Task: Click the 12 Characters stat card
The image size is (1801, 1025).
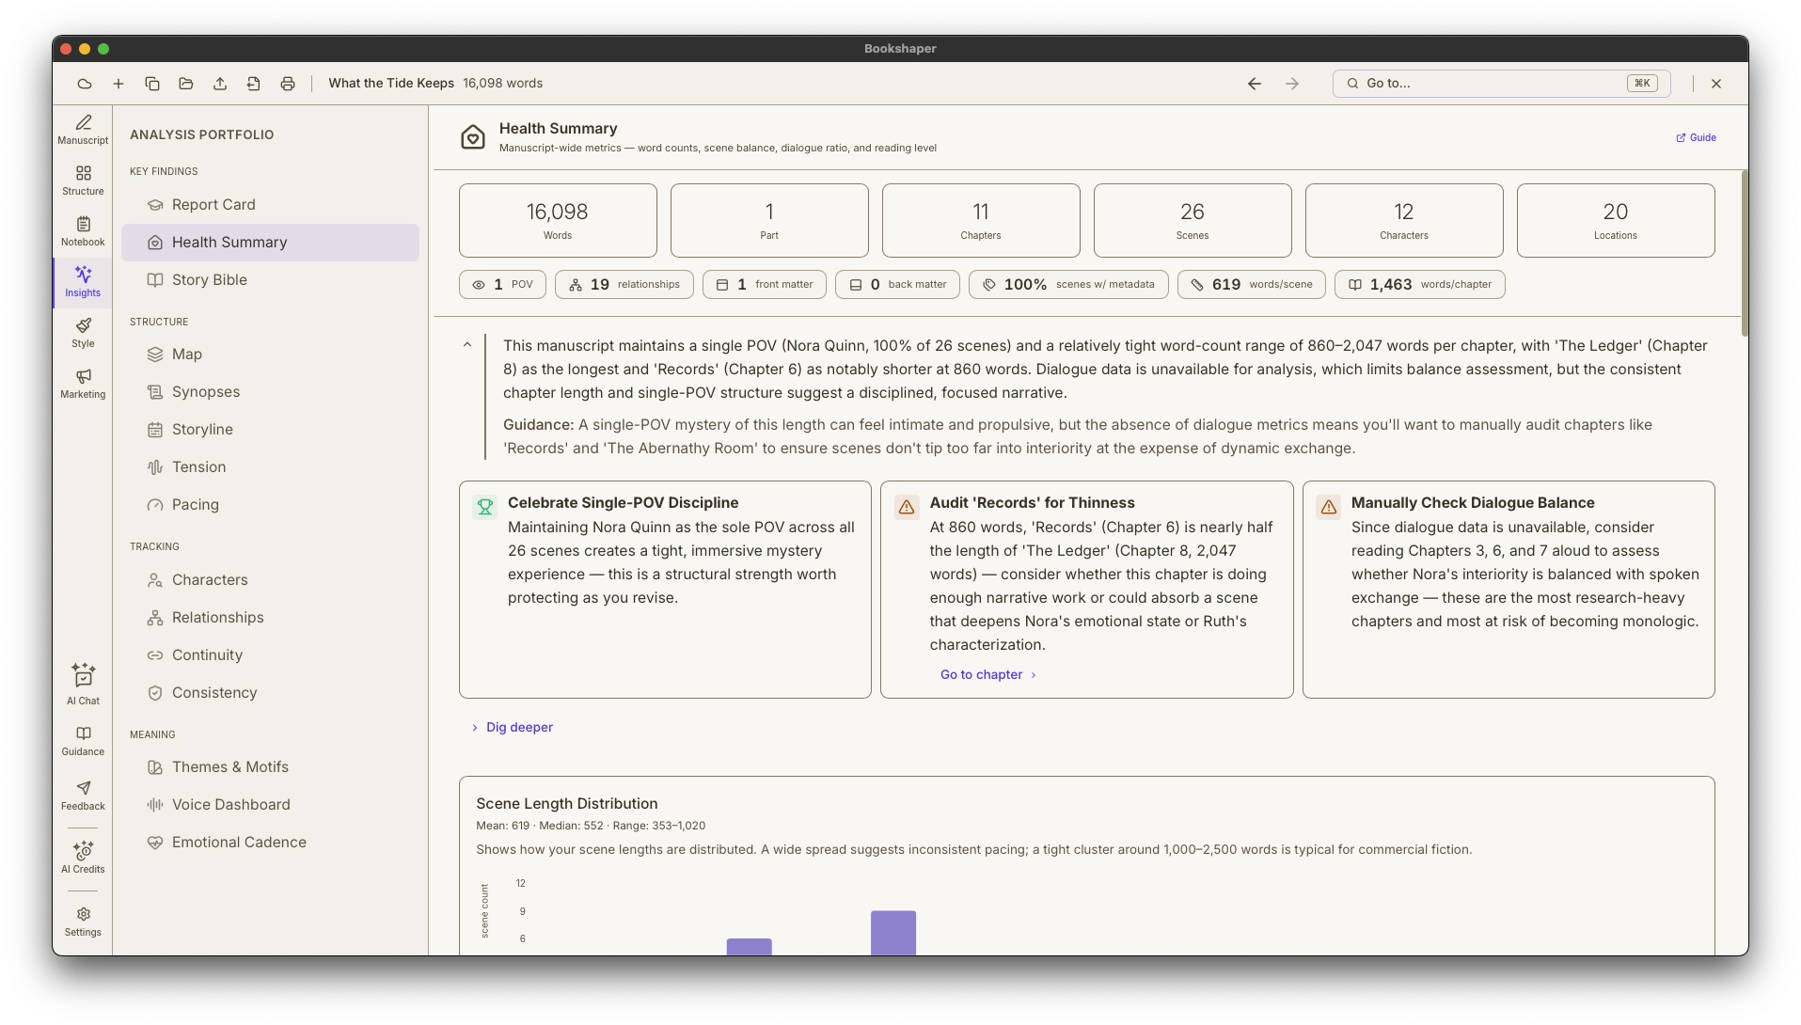Action: [x=1404, y=220]
